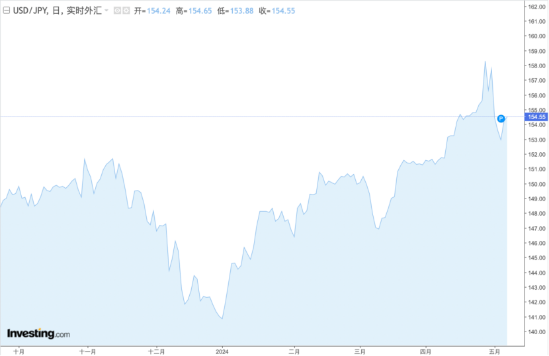Select the 154.55 current price label
The height and width of the screenshot is (356, 549).
pyautogui.click(x=536, y=117)
